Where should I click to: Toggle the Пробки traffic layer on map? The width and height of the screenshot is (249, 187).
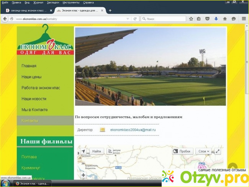(182, 151)
